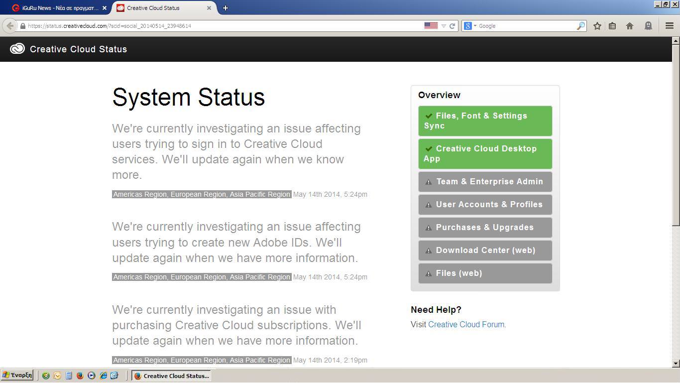Select Files, Font & Settings Sync status
The image size is (680, 383).
(x=485, y=121)
